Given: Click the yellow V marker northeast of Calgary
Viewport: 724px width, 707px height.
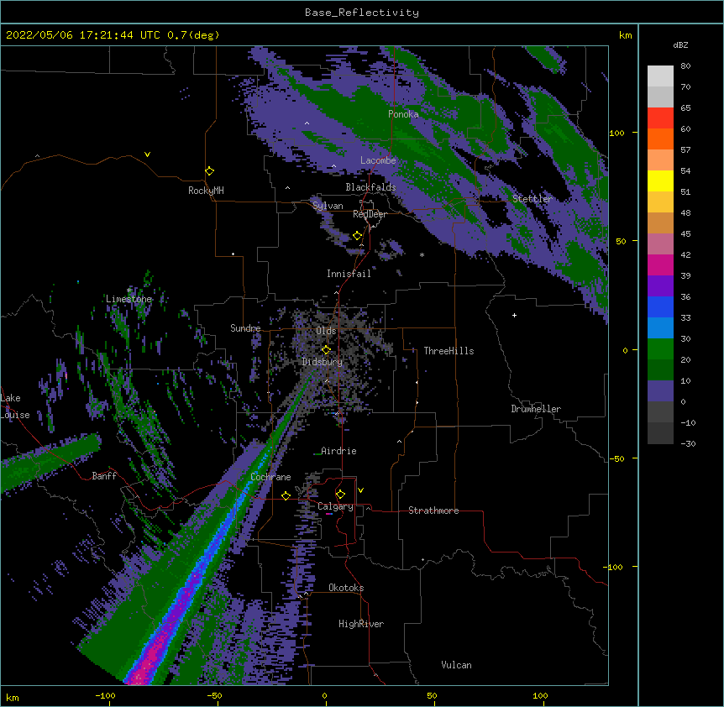Looking at the screenshot, I should (x=360, y=490).
